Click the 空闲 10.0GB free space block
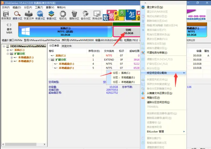Image resolution: width=211 pixels, height=149 pixels. click(127, 32)
